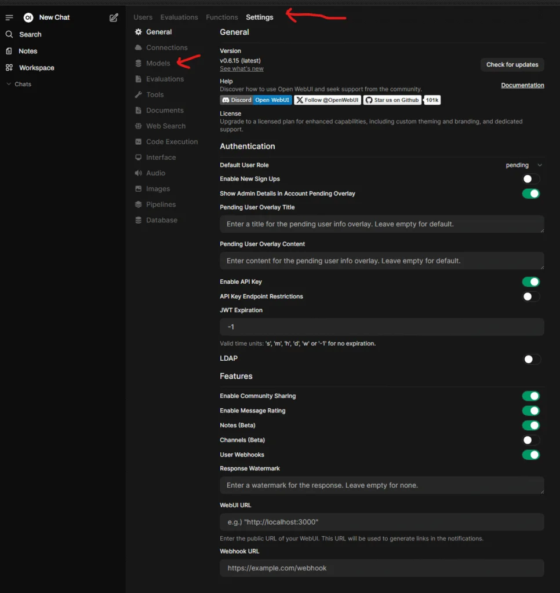The height and width of the screenshot is (593, 560).
Task: Toggle the sidebar hamburger menu icon
Action: (x=9, y=17)
